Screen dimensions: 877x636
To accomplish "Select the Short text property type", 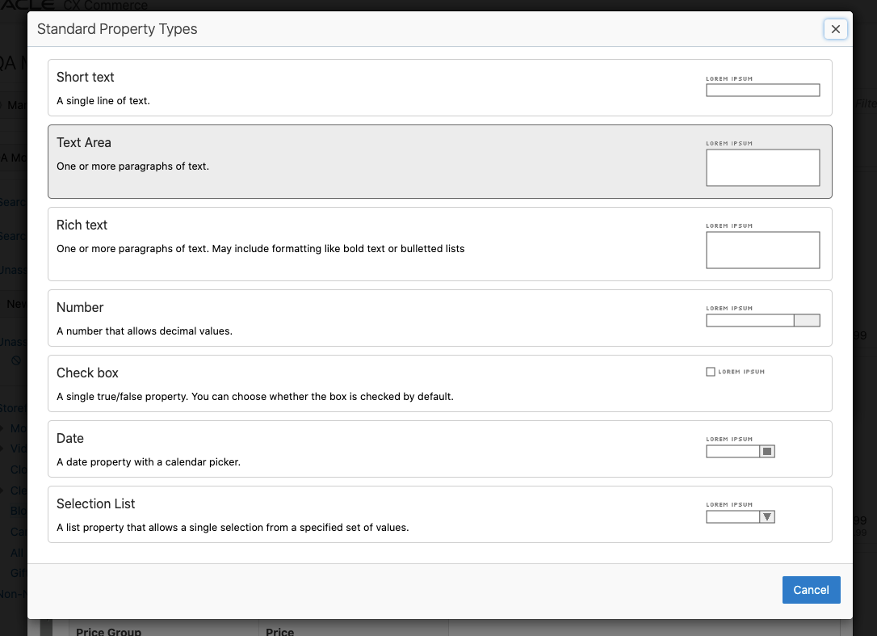I will tap(86, 78).
